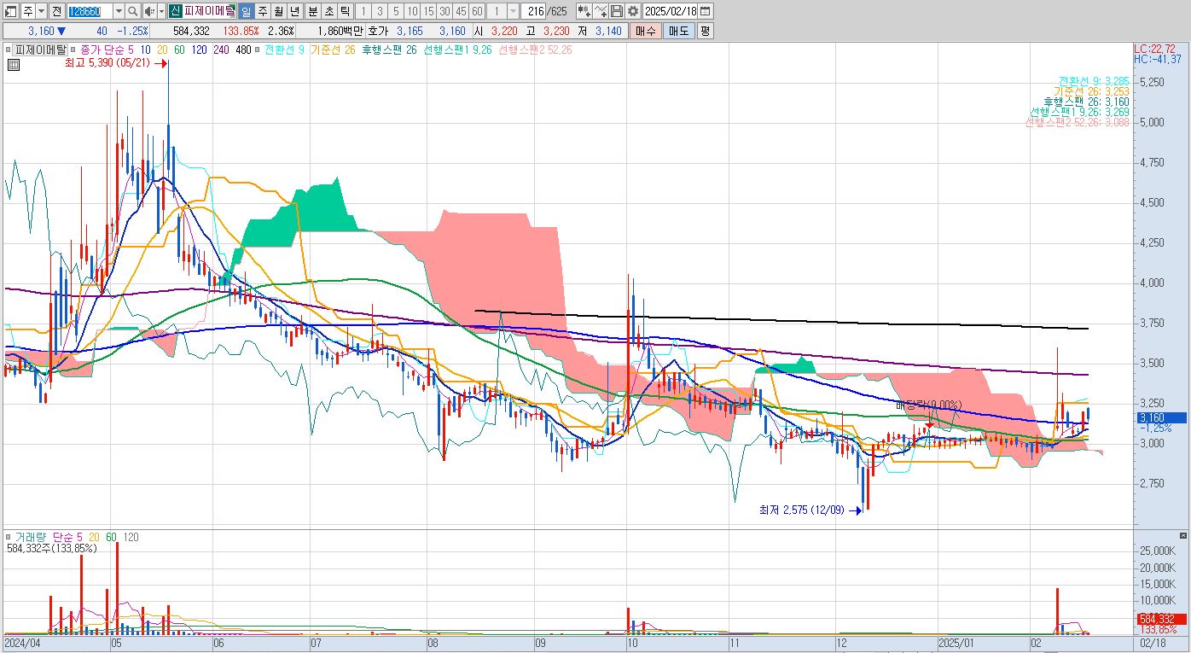Select the 60 interval preset button
The image size is (1191, 653).
(477, 11)
